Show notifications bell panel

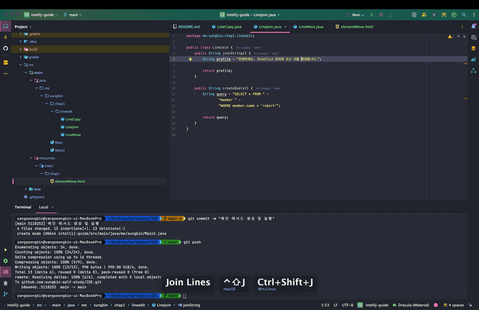(x=473, y=27)
